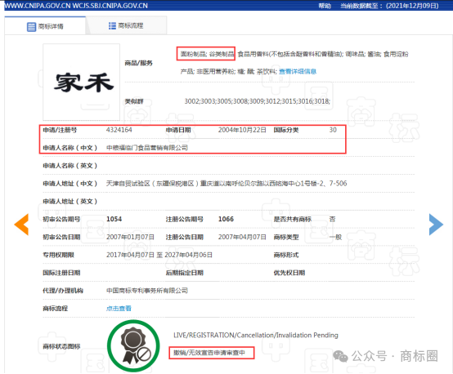The height and width of the screenshot is (374, 453).
Task: Click the 商标详情 document icon
Action: [x=31, y=27]
